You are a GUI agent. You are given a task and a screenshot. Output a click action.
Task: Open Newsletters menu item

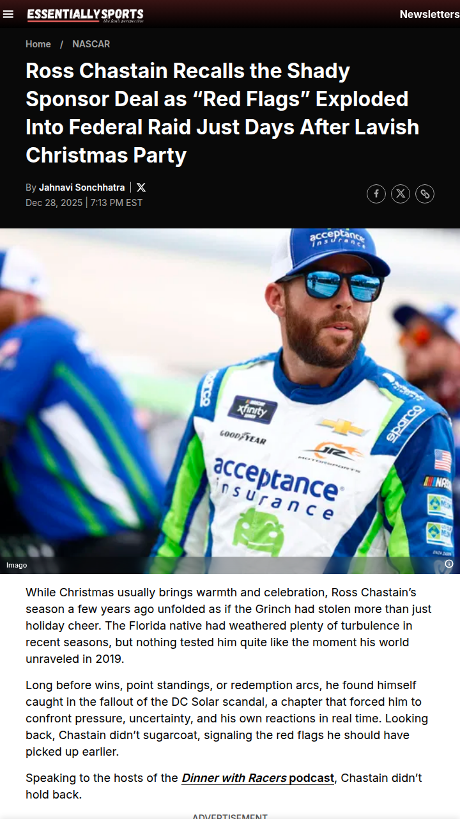tap(429, 14)
